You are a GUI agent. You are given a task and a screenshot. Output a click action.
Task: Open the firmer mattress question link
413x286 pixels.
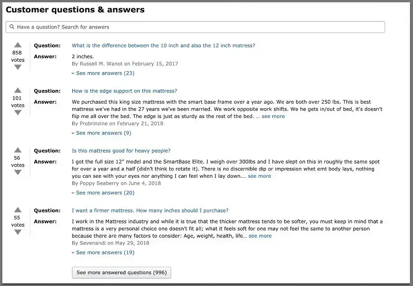[x=150, y=210]
